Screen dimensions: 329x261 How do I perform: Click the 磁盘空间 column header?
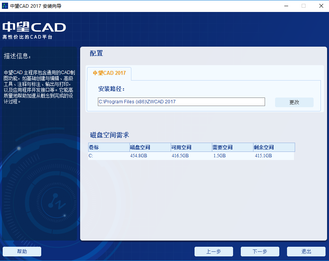click(139, 147)
